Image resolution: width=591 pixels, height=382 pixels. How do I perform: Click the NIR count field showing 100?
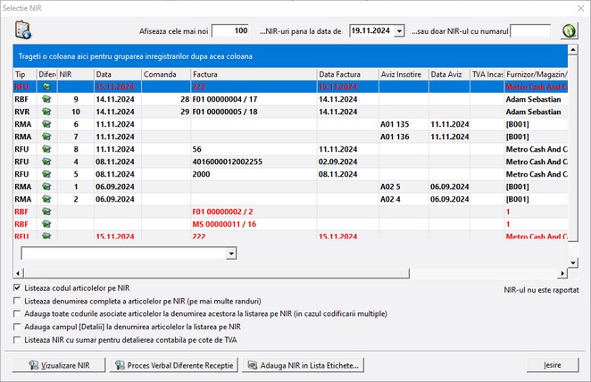point(230,31)
